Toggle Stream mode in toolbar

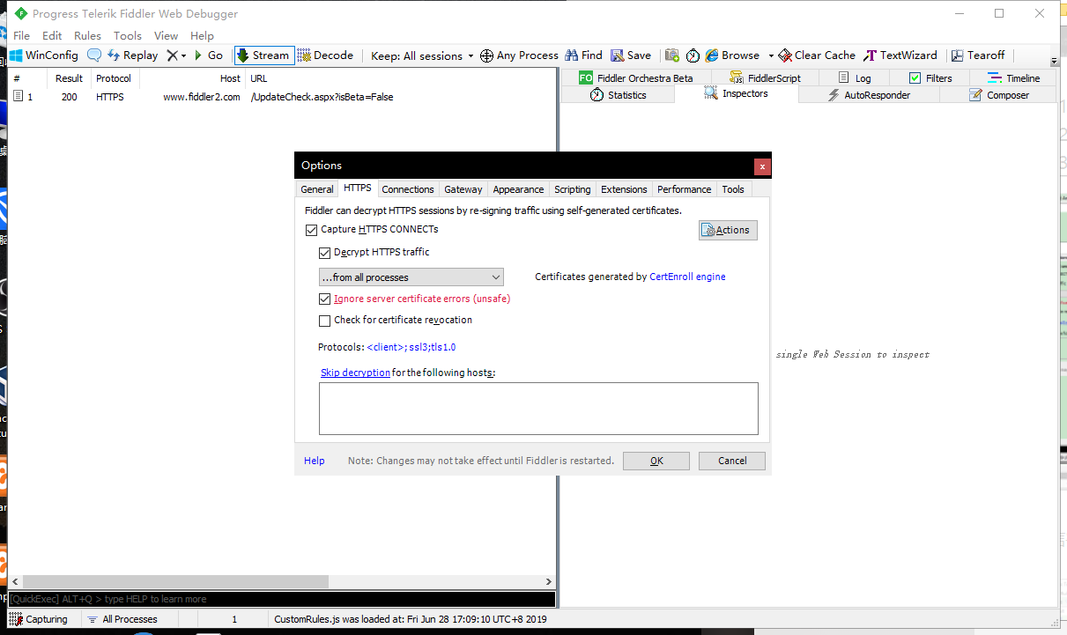click(263, 55)
